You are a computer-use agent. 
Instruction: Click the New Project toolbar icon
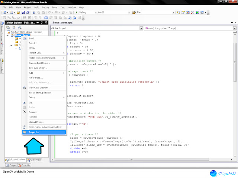(4, 12)
